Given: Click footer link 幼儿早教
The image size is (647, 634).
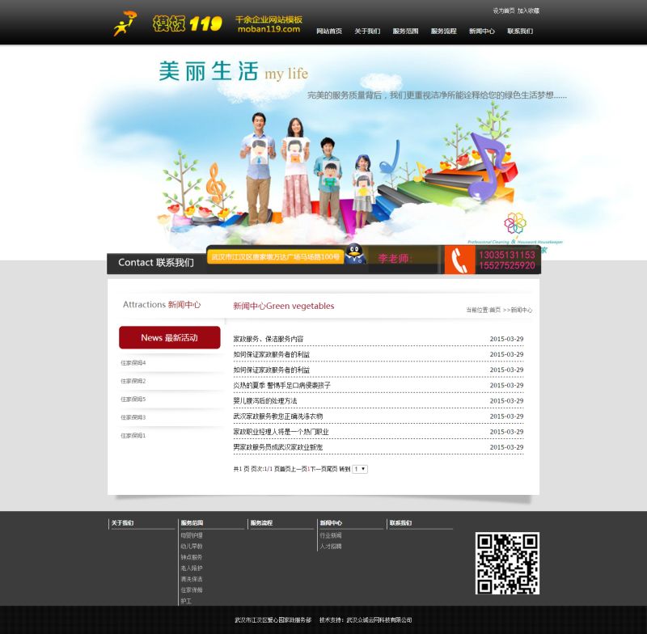Looking at the screenshot, I should [192, 546].
